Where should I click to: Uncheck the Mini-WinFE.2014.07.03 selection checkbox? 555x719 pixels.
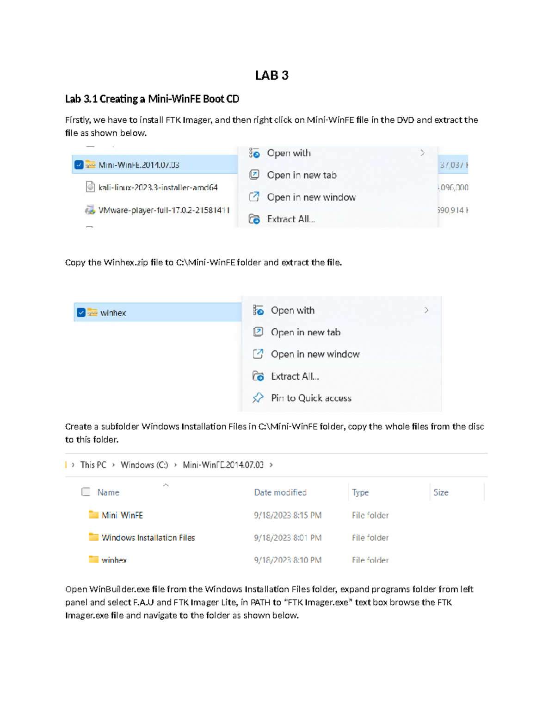[x=78, y=164]
